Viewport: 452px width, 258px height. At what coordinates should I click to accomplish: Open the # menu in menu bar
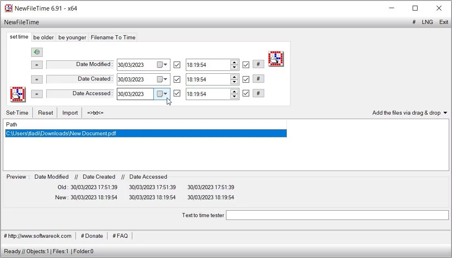[x=414, y=22]
